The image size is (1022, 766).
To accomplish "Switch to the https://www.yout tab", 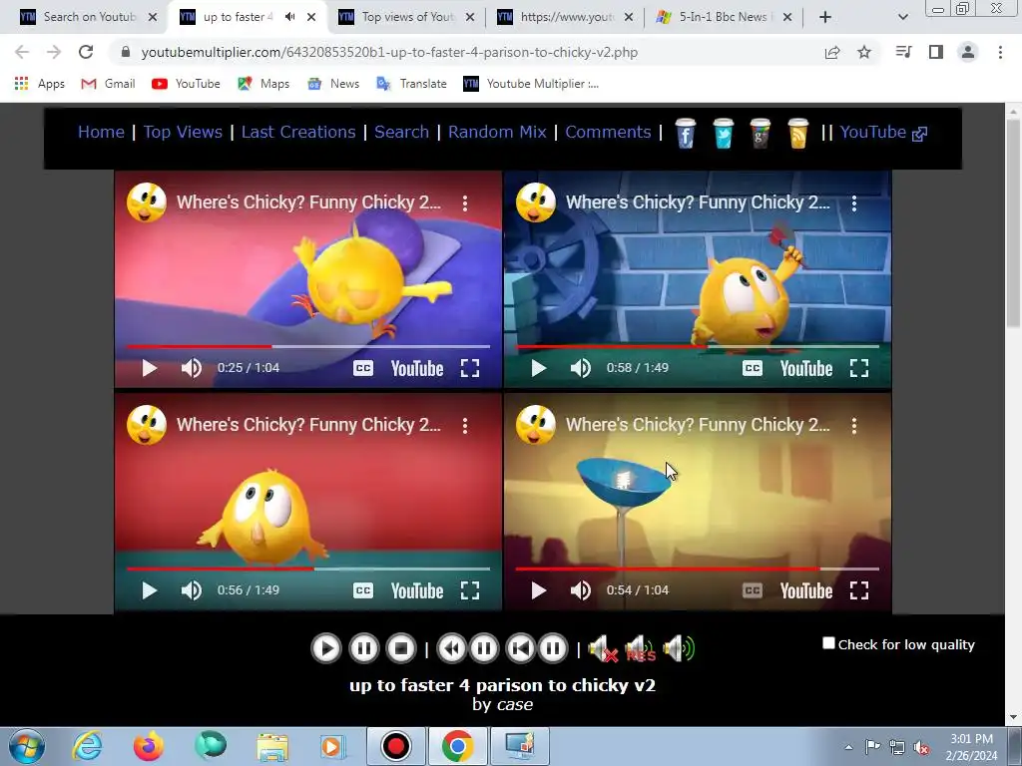I will 566,17.
